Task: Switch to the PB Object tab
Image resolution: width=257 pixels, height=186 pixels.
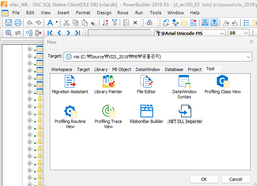Action: pyautogui.click(x=122, y=69)
